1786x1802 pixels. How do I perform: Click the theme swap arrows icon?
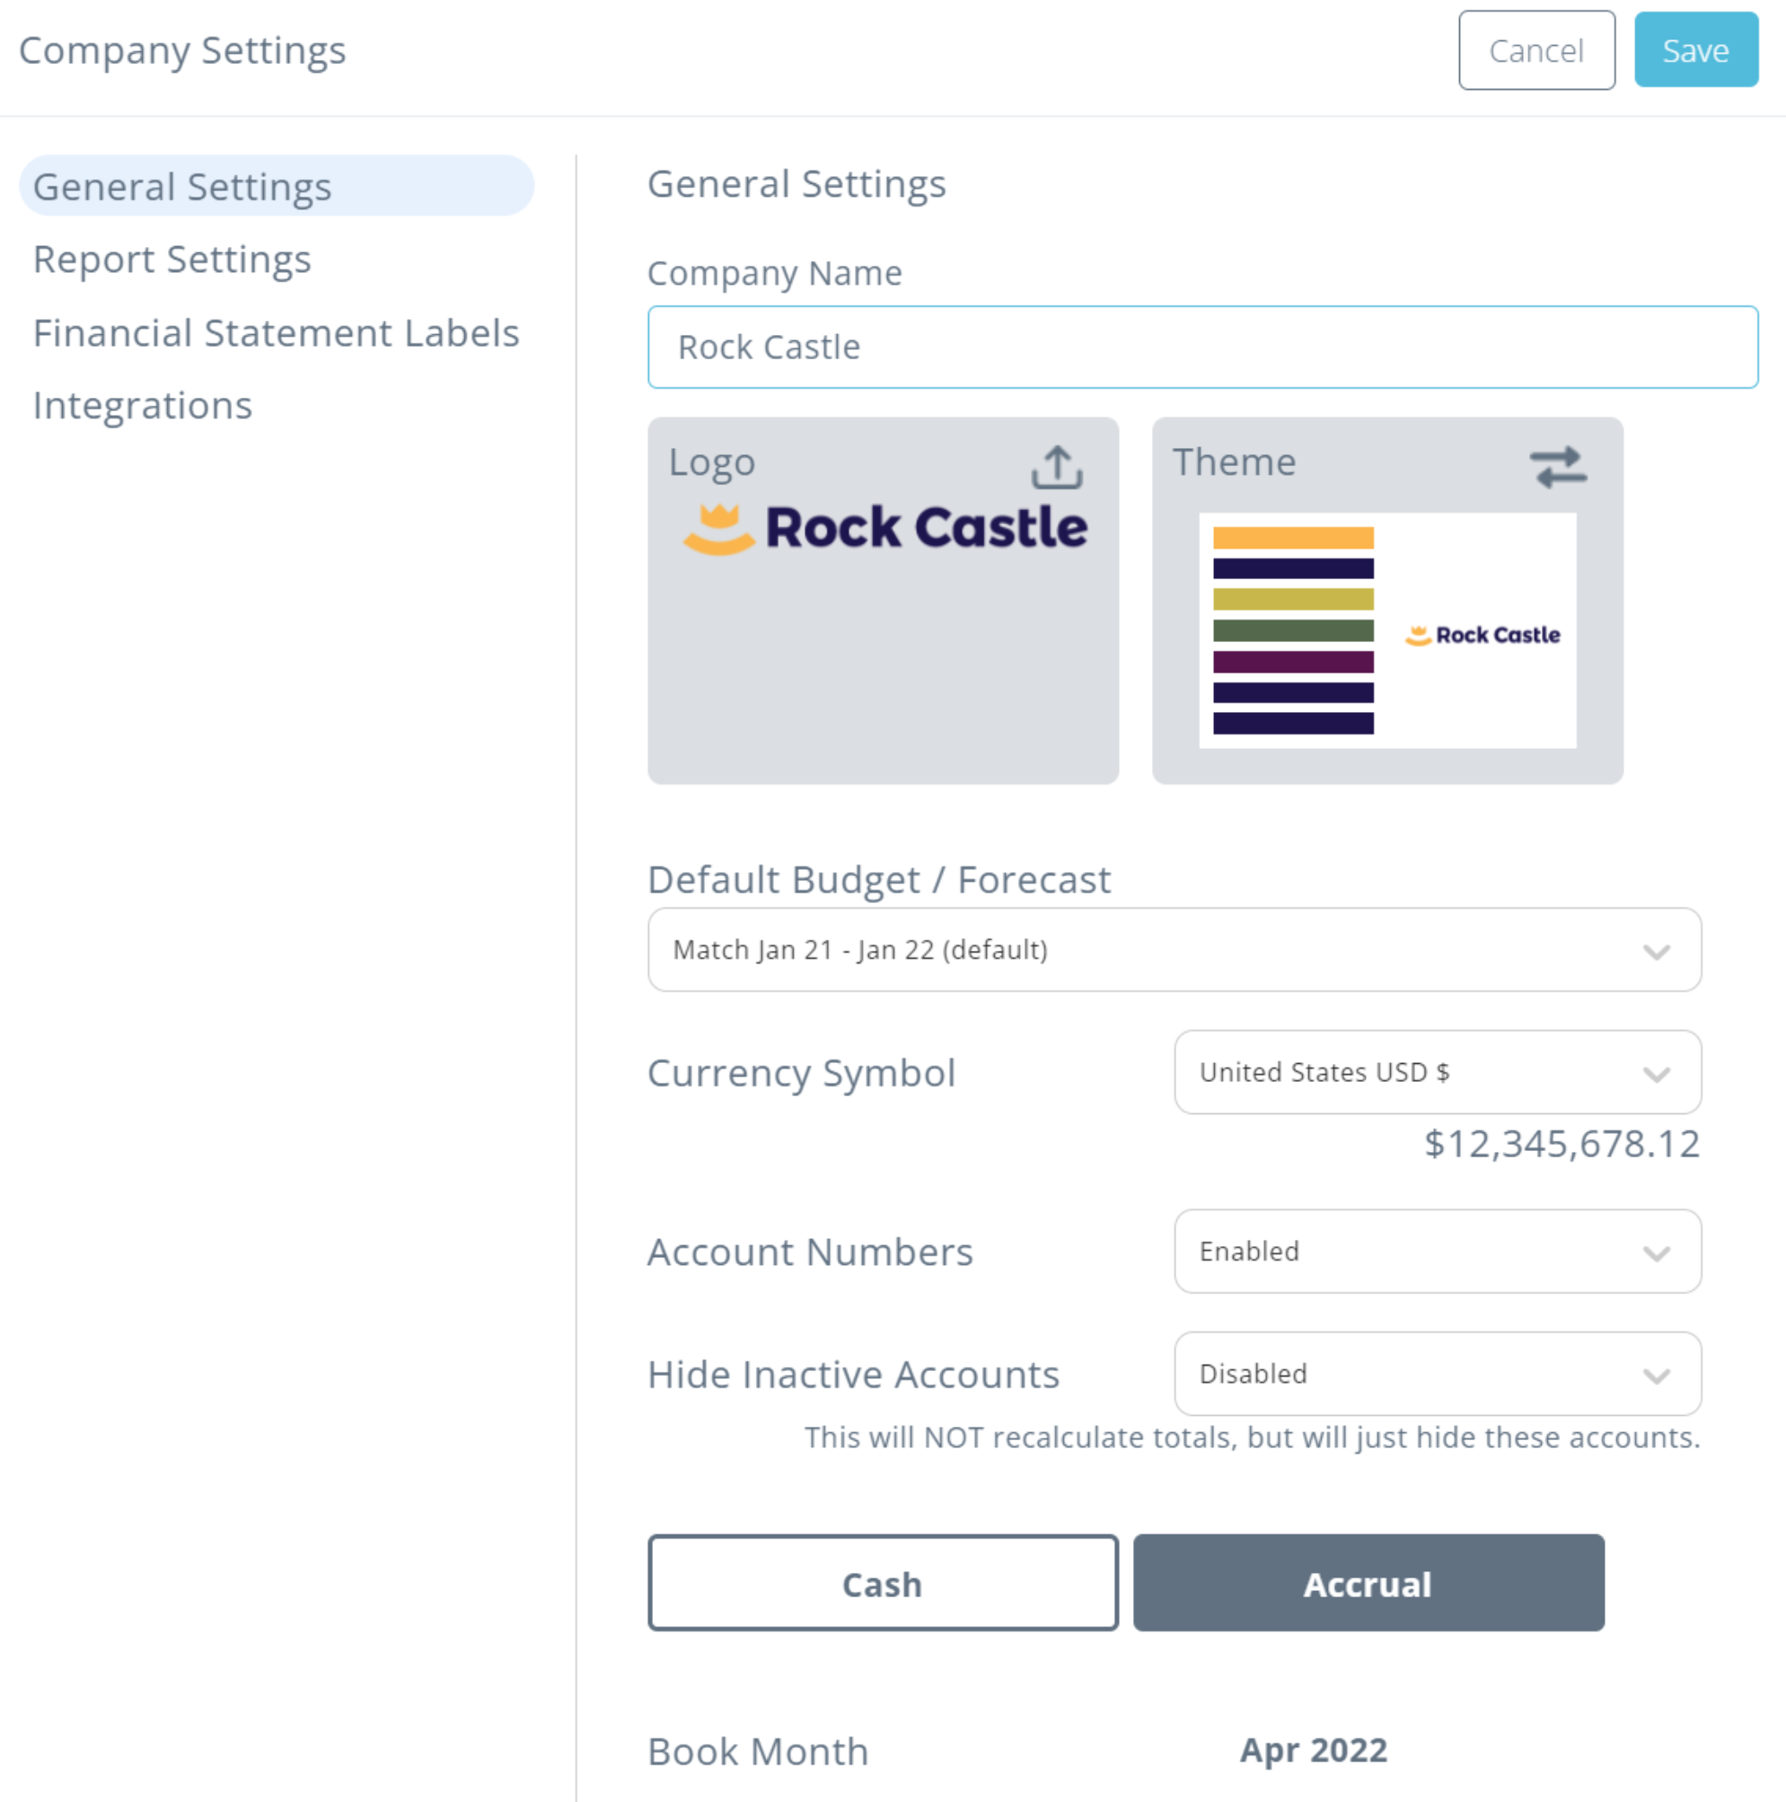point(1558,467)
